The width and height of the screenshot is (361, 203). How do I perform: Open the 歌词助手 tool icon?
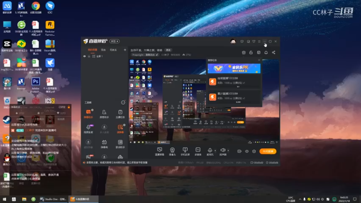click(x=120, y=143)
